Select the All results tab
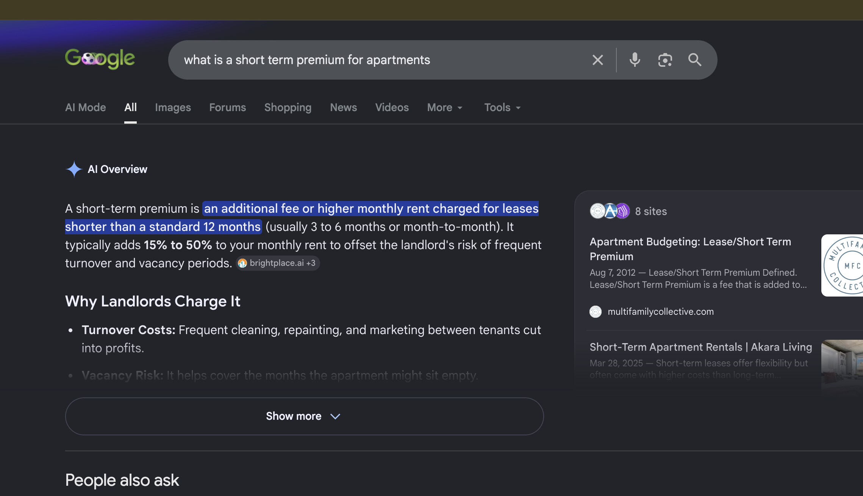This screenshot has width=863, height=496. click(x=130, y=107)
